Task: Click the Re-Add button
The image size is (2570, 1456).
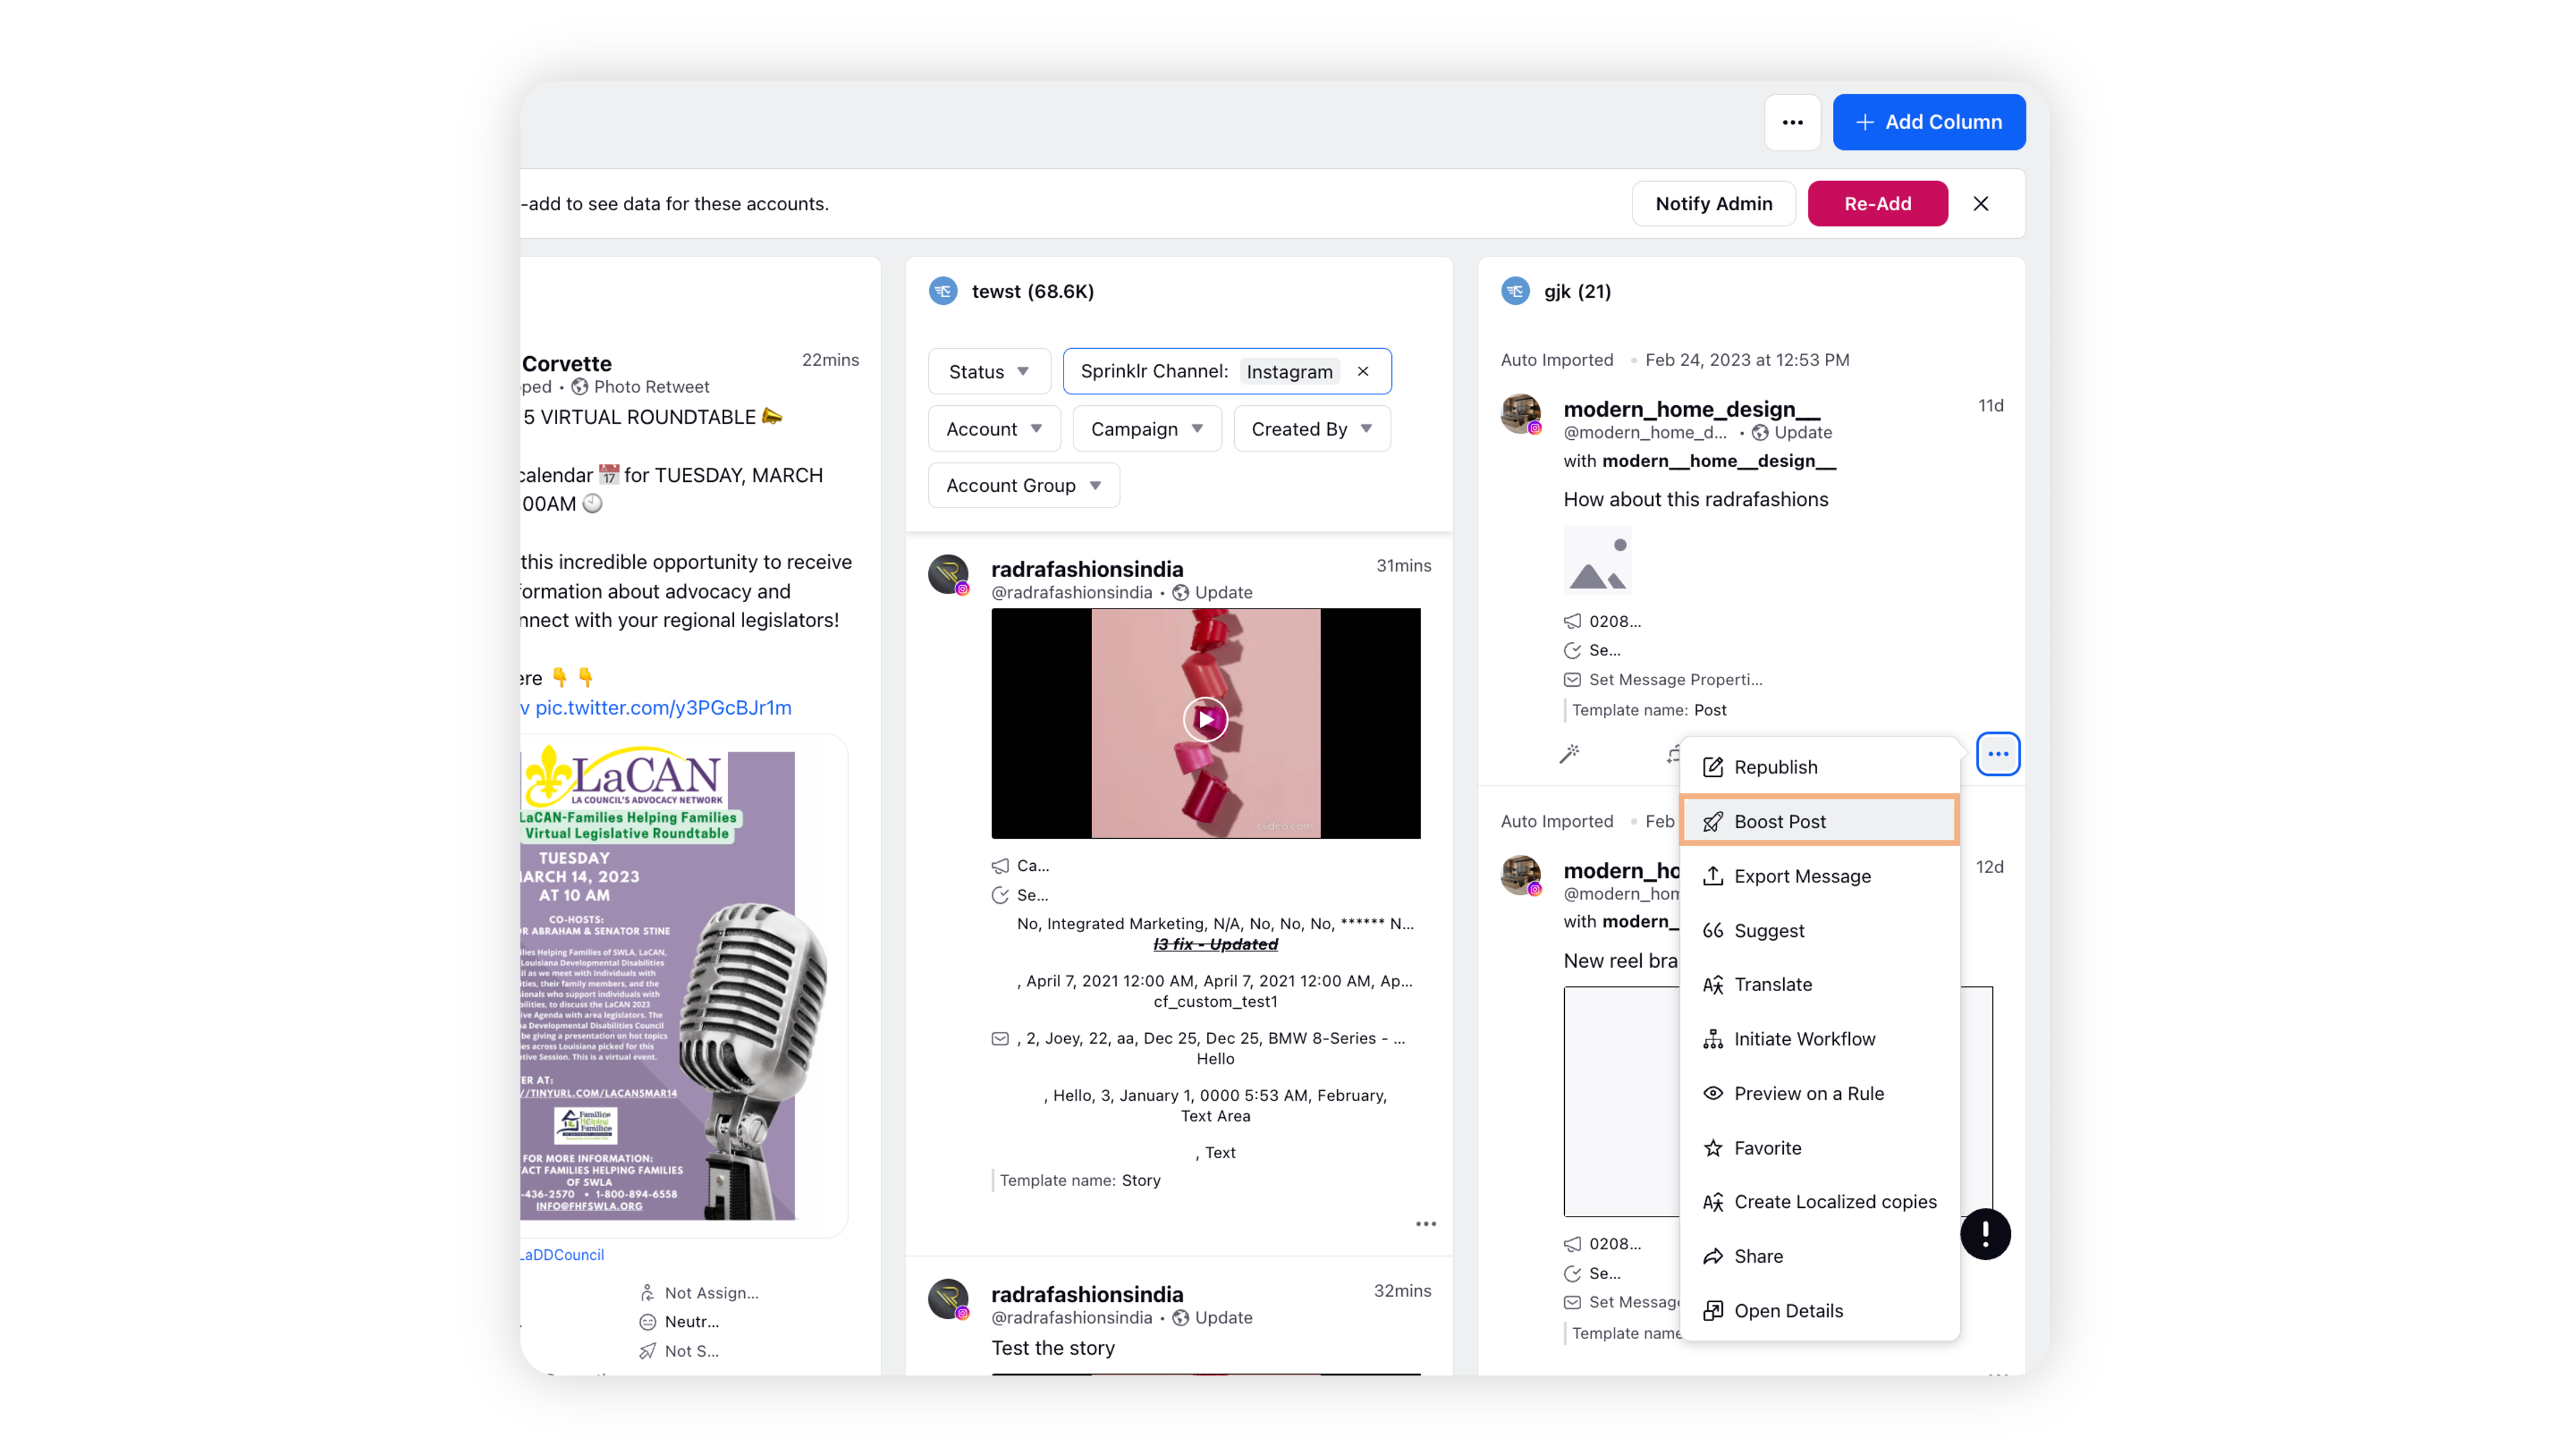Action: pyautogui.click(x=1877, y=203)
